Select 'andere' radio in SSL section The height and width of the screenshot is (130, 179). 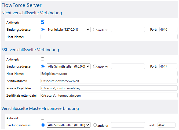click(95, 66)
